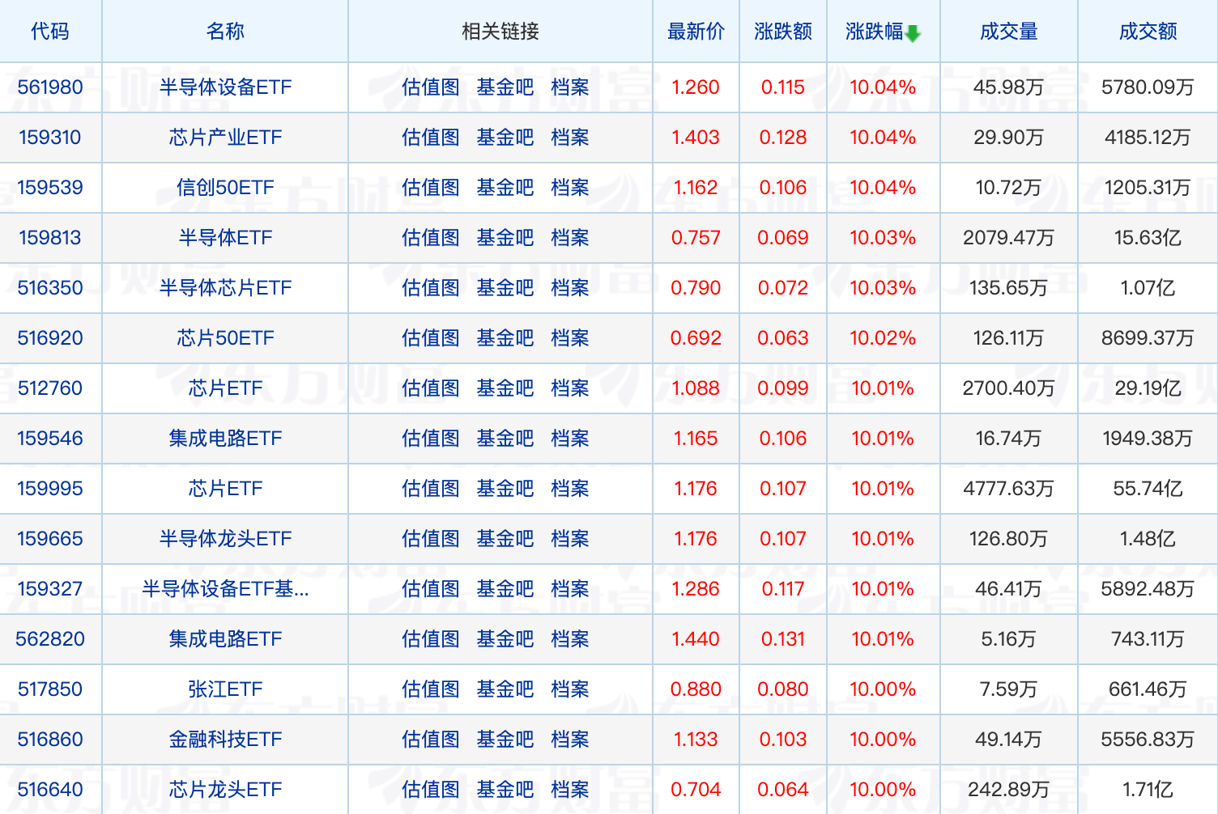Sort by 最新价 column header
Image resolution: width=1218 pixels, height=814 pixels.
coord(696,32)
